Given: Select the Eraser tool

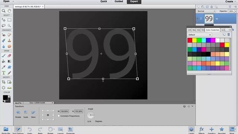Looking at the screenshot, I should tap(9, 55).
